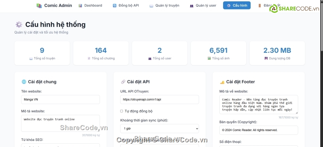Click the 9 total comics count
323x147 pixels.
click(42, 50)
